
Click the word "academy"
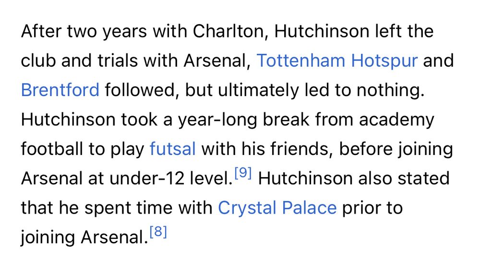click(x=396, y=120)
